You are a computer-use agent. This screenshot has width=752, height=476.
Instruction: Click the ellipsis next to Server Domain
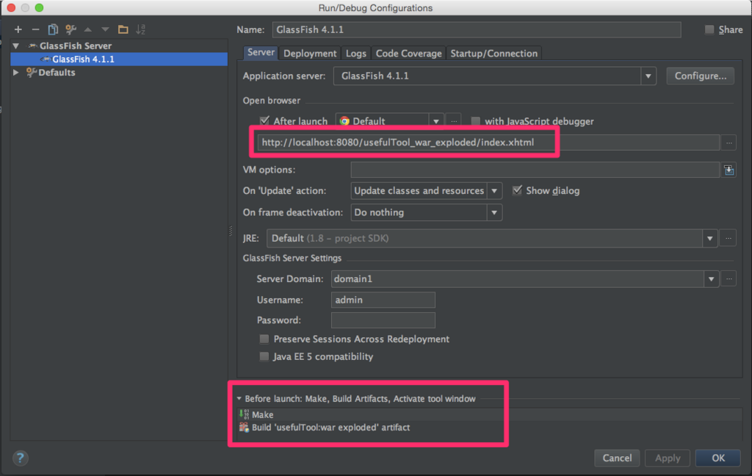click(x=729, y=279)
